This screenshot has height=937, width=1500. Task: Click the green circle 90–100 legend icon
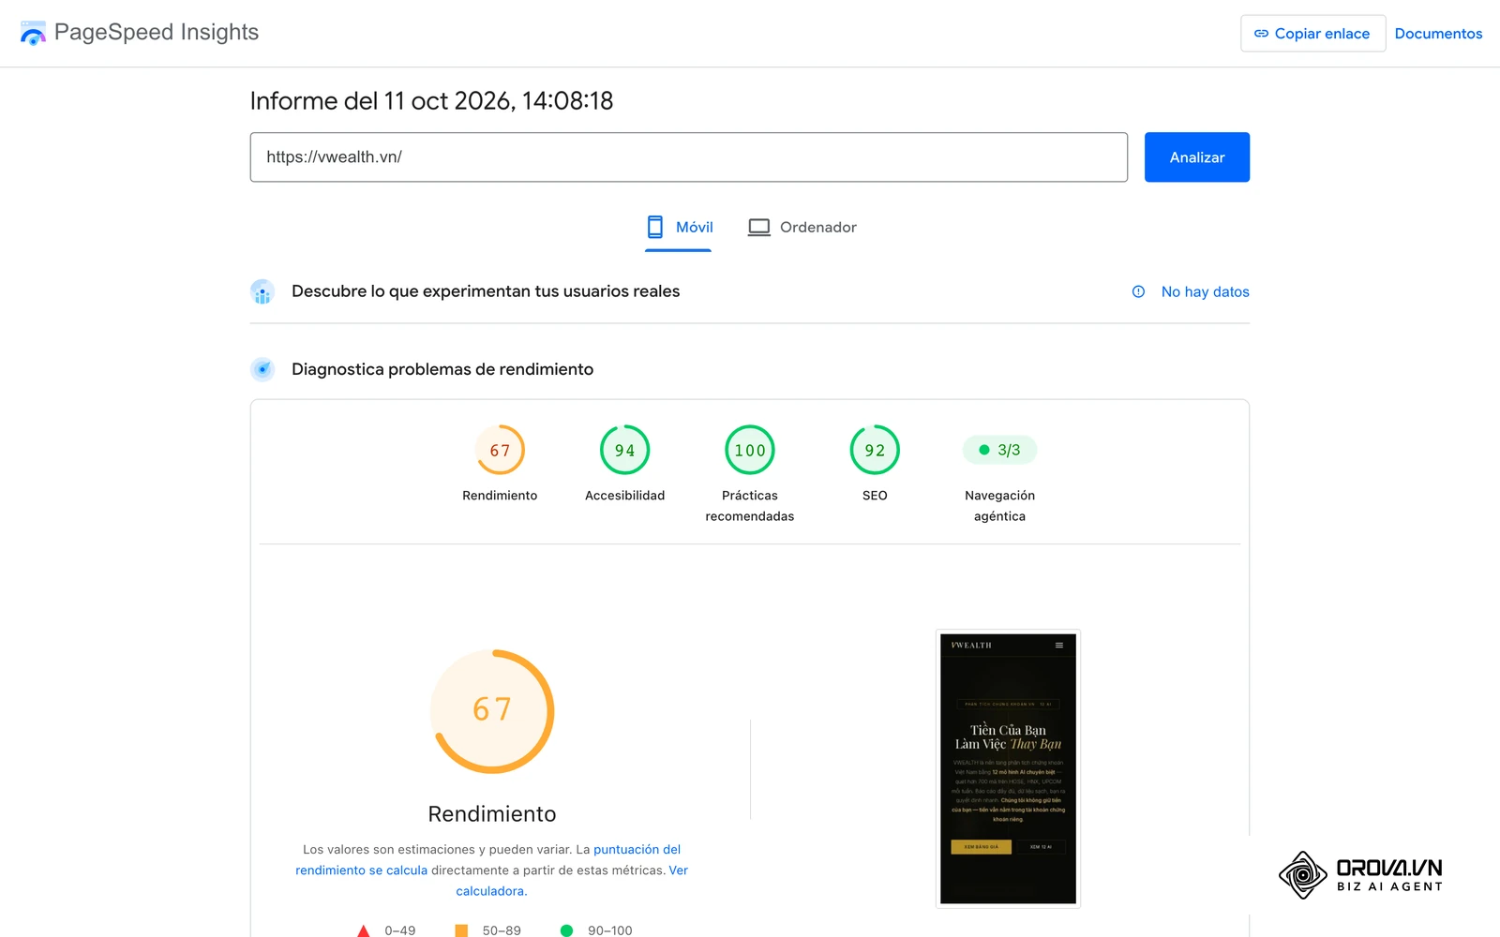[566, 930]
